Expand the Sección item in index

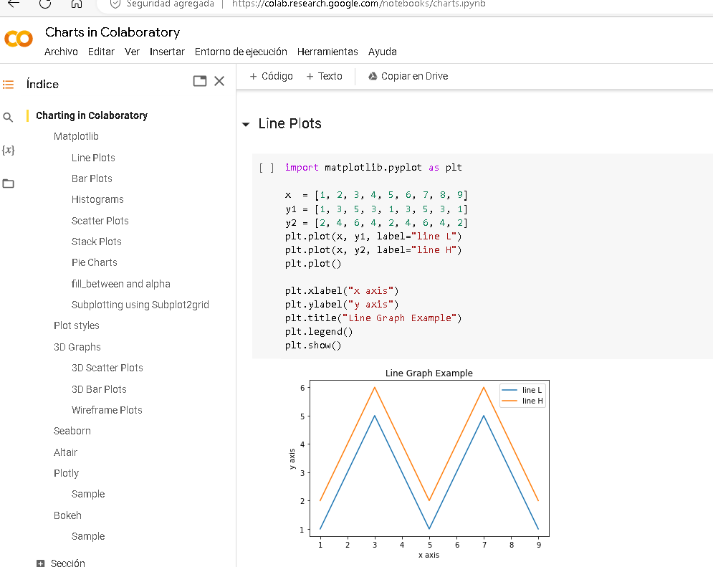point(41,563)
